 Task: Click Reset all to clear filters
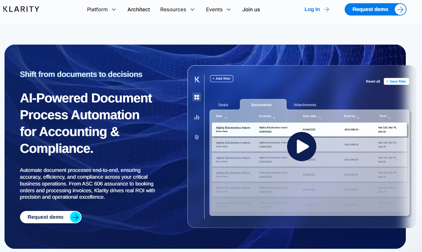pyautogui.click(x=373, y=81)
